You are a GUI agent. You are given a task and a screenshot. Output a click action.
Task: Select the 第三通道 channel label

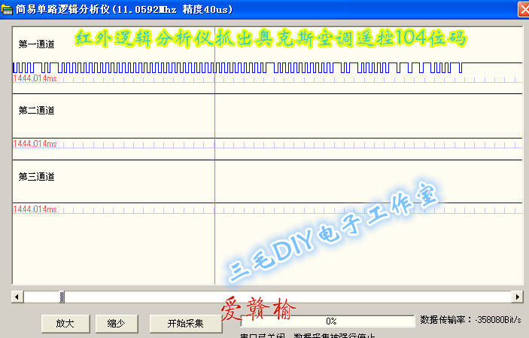tap(36, 177)
